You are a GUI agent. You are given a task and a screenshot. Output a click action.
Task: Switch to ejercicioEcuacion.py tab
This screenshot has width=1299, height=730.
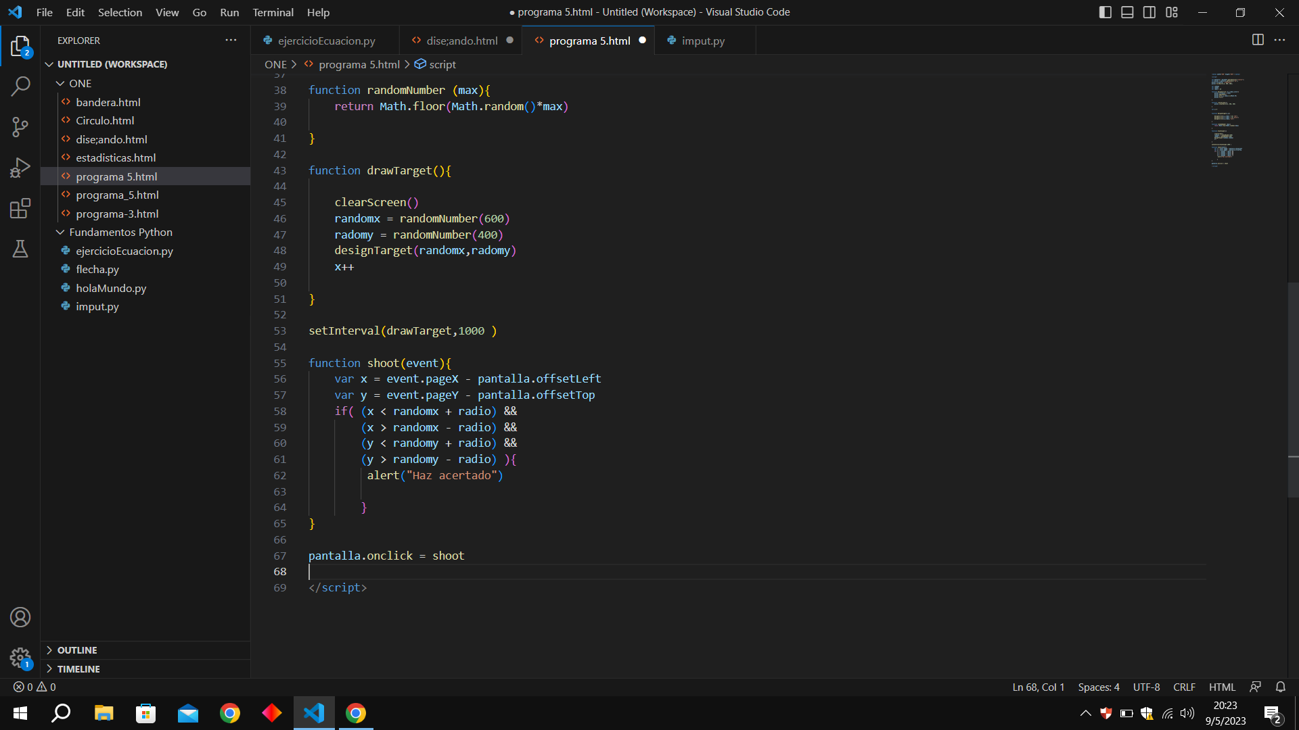[325, 41]
